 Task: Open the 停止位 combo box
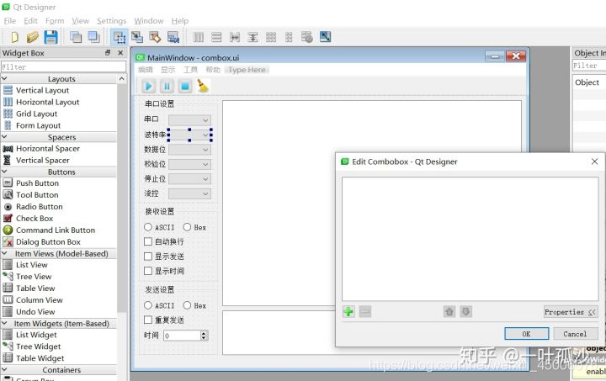click(189, 179)
